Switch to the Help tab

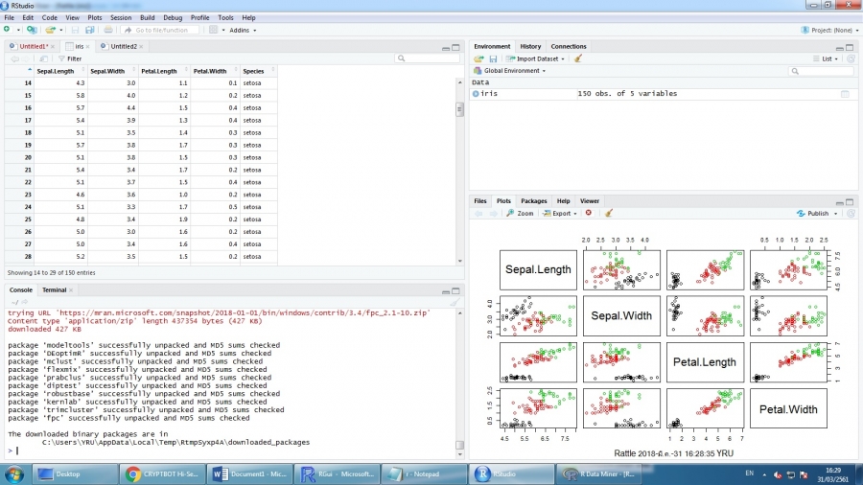pos(563,201)
